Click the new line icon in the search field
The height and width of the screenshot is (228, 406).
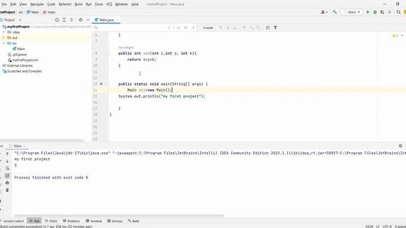pyautogui.click(x=169, y=28)
